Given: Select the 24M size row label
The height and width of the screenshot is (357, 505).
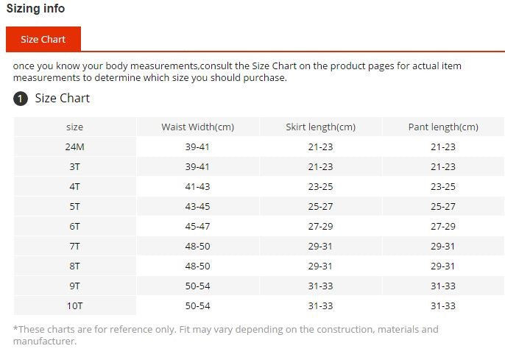Looking at the screenshot, I should [74, 146].
